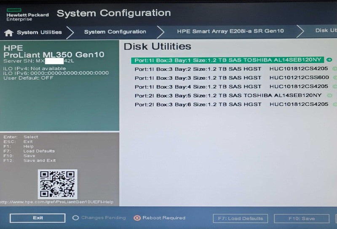337x229 pixels.
Task: Go to the System Configuration breadcrumb
Action: (115, 32)
